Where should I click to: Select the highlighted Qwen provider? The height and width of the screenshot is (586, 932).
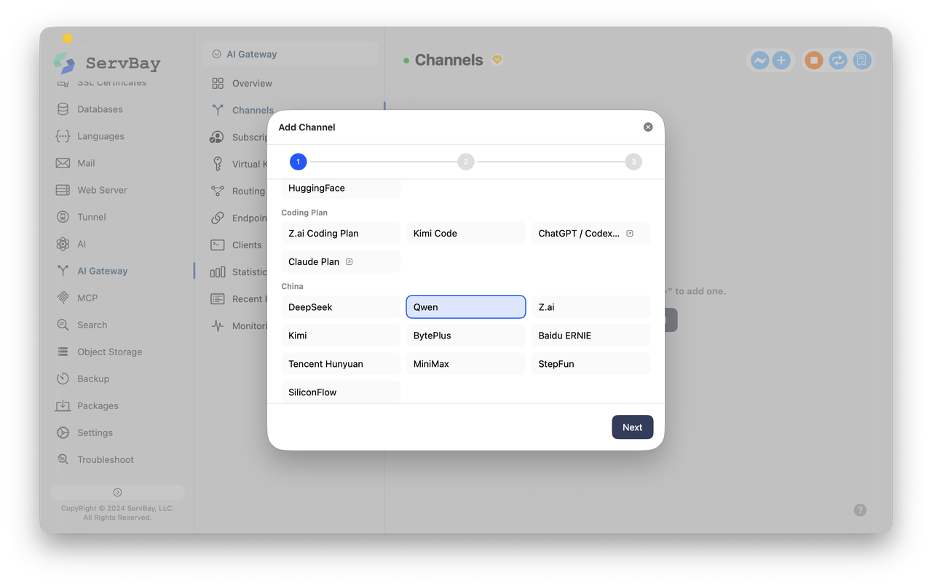pos(466,307)
